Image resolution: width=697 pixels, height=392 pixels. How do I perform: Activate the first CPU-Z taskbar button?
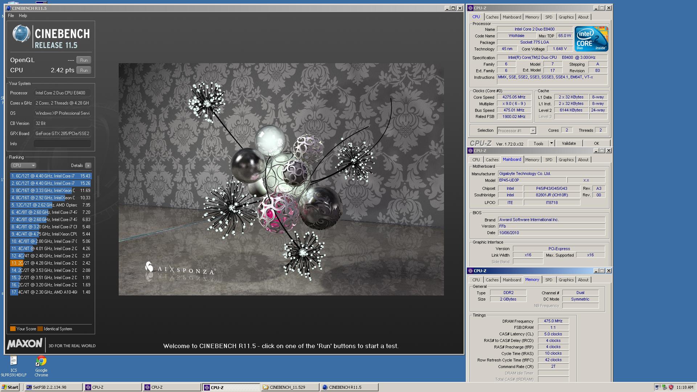click(113, 387)
